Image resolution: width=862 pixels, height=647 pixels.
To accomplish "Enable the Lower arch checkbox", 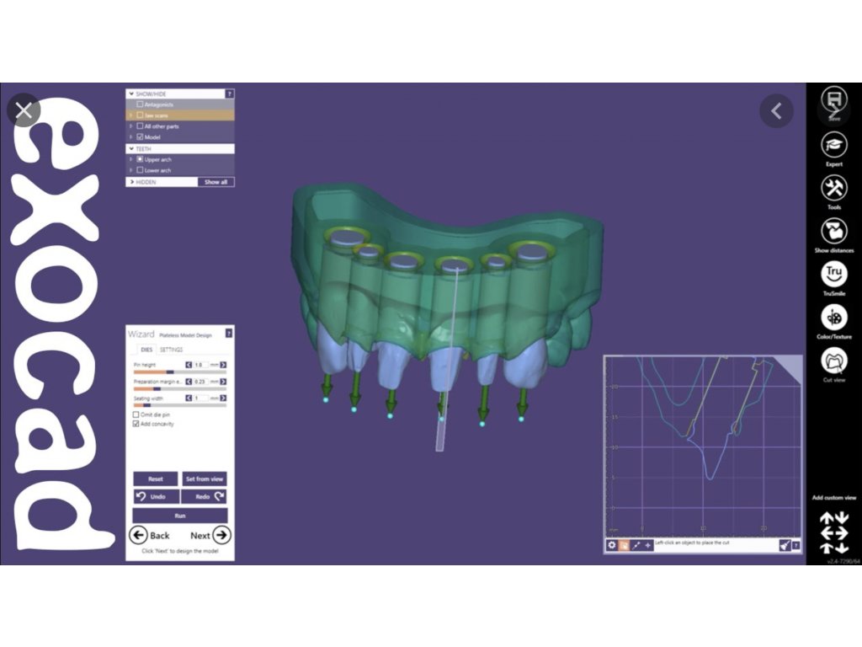I will [140, 170].
